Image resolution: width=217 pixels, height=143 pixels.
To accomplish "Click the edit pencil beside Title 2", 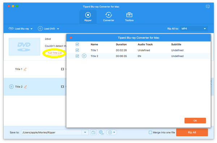I will point(25,87).
